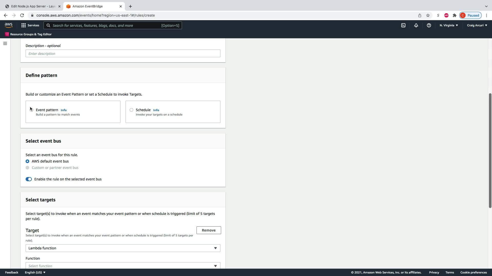Viewport: 492px width, 276px height.
Task: Click the help question mark icon
Action: point(429,25)
